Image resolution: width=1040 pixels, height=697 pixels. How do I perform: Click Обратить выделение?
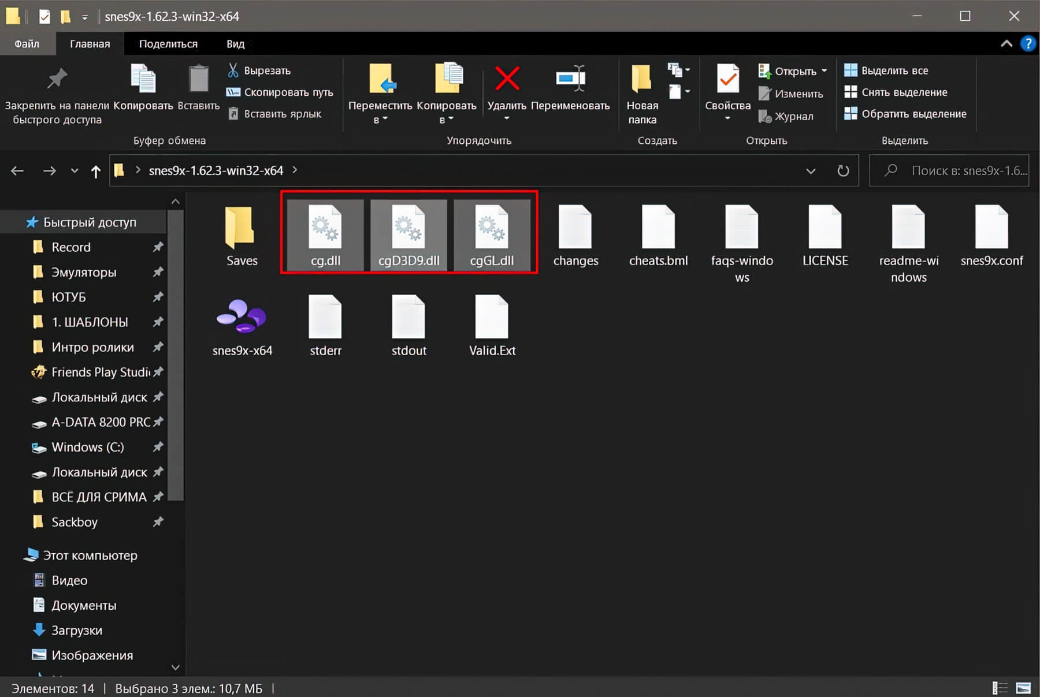905,114
